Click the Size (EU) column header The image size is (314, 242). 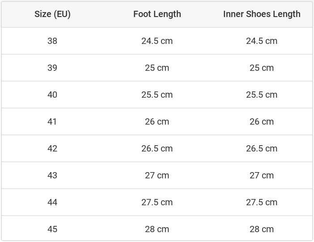[x=52, y=14]
